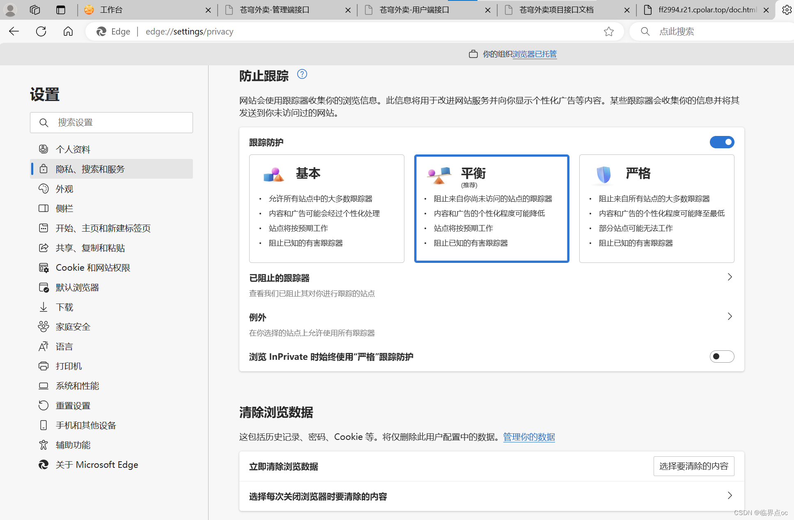Open the tab actions menu icon
Viewport: 794px width, 520px height.
coord(61,10)
